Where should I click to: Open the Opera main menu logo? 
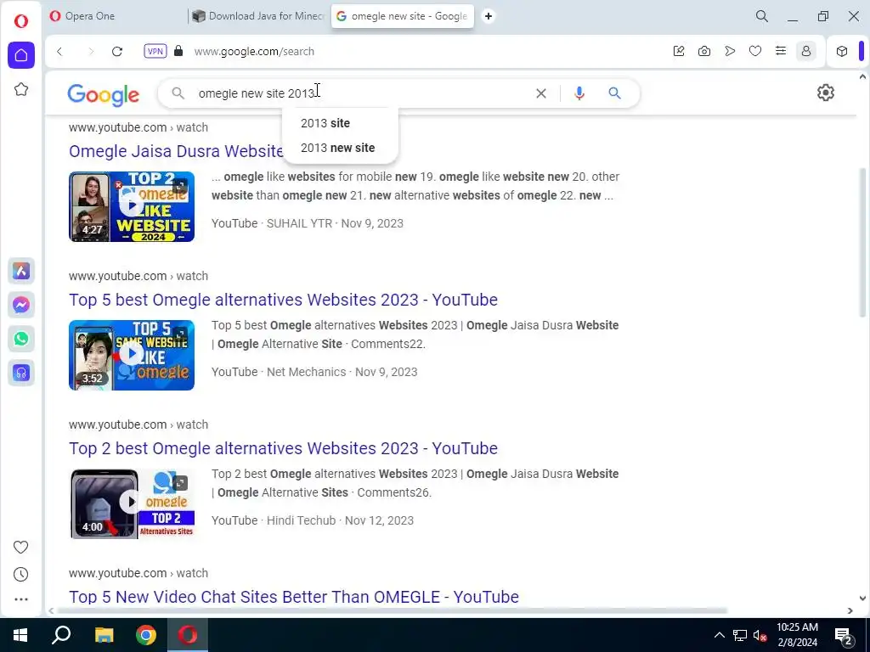(21, 21)
